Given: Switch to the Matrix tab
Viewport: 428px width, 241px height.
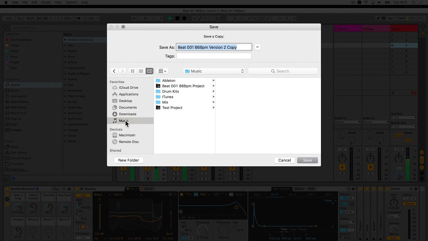Looking at the screenshot, I should 299,189.
